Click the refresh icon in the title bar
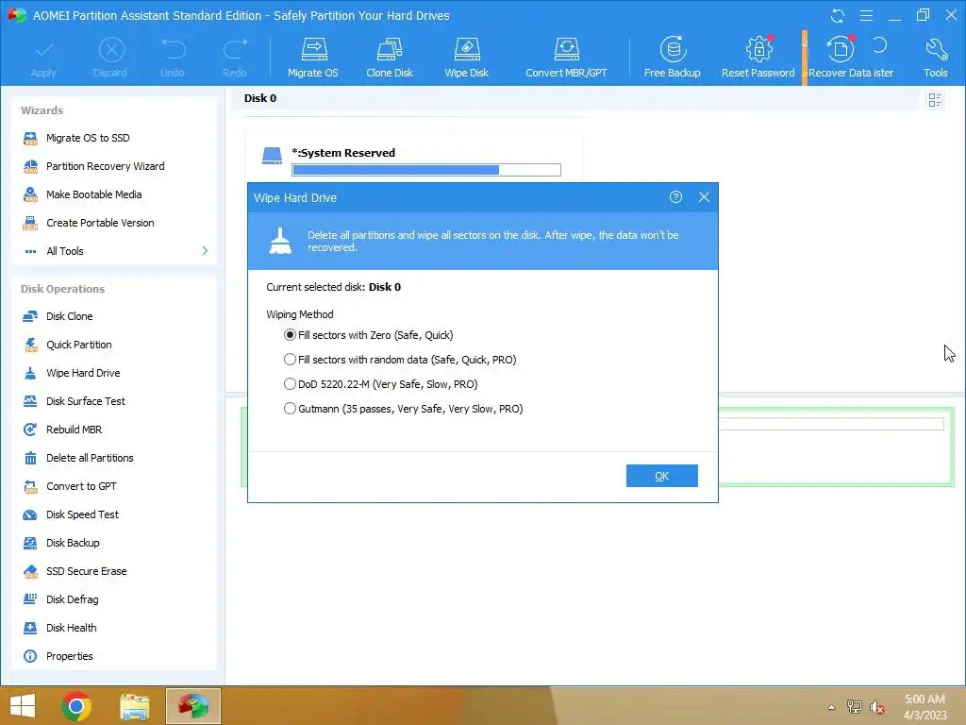 [838, 15]
